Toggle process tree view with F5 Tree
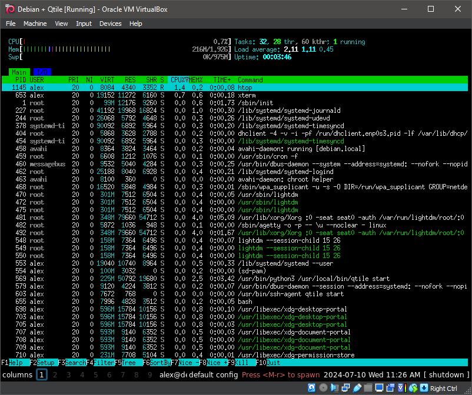This screenshot has width=472, height=395. pos(128,363)
